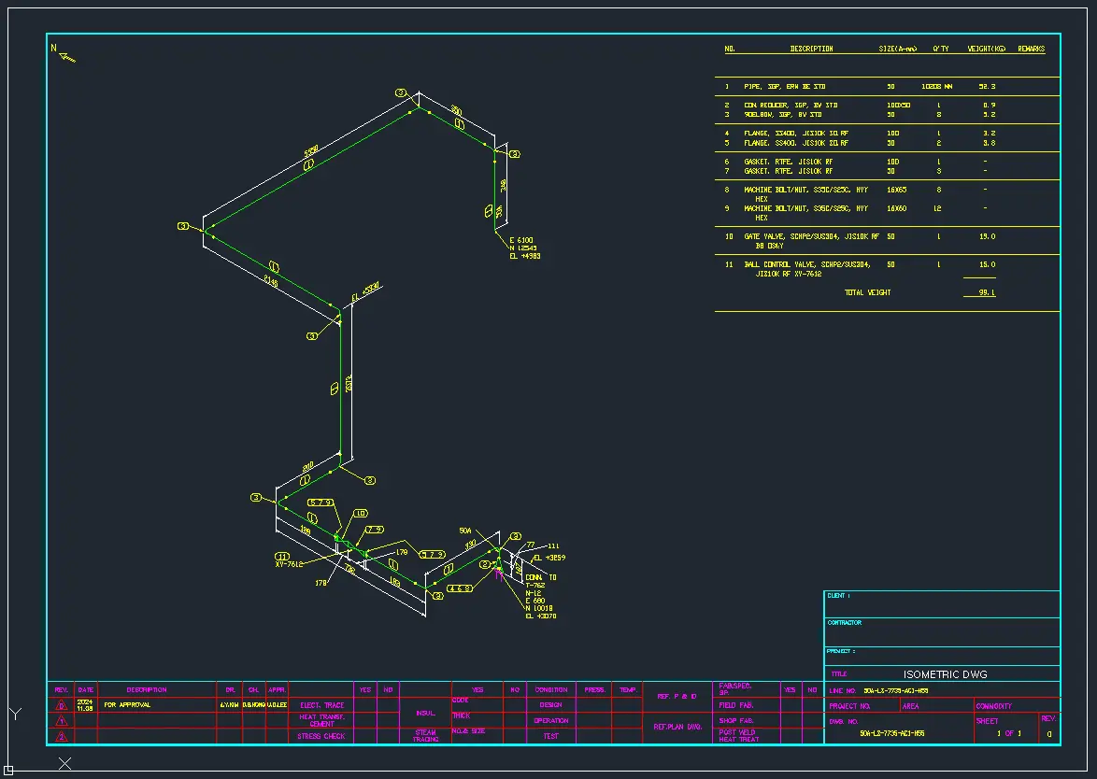Click the X marker below the drawing frame
1097x779 pixels.
64,763
